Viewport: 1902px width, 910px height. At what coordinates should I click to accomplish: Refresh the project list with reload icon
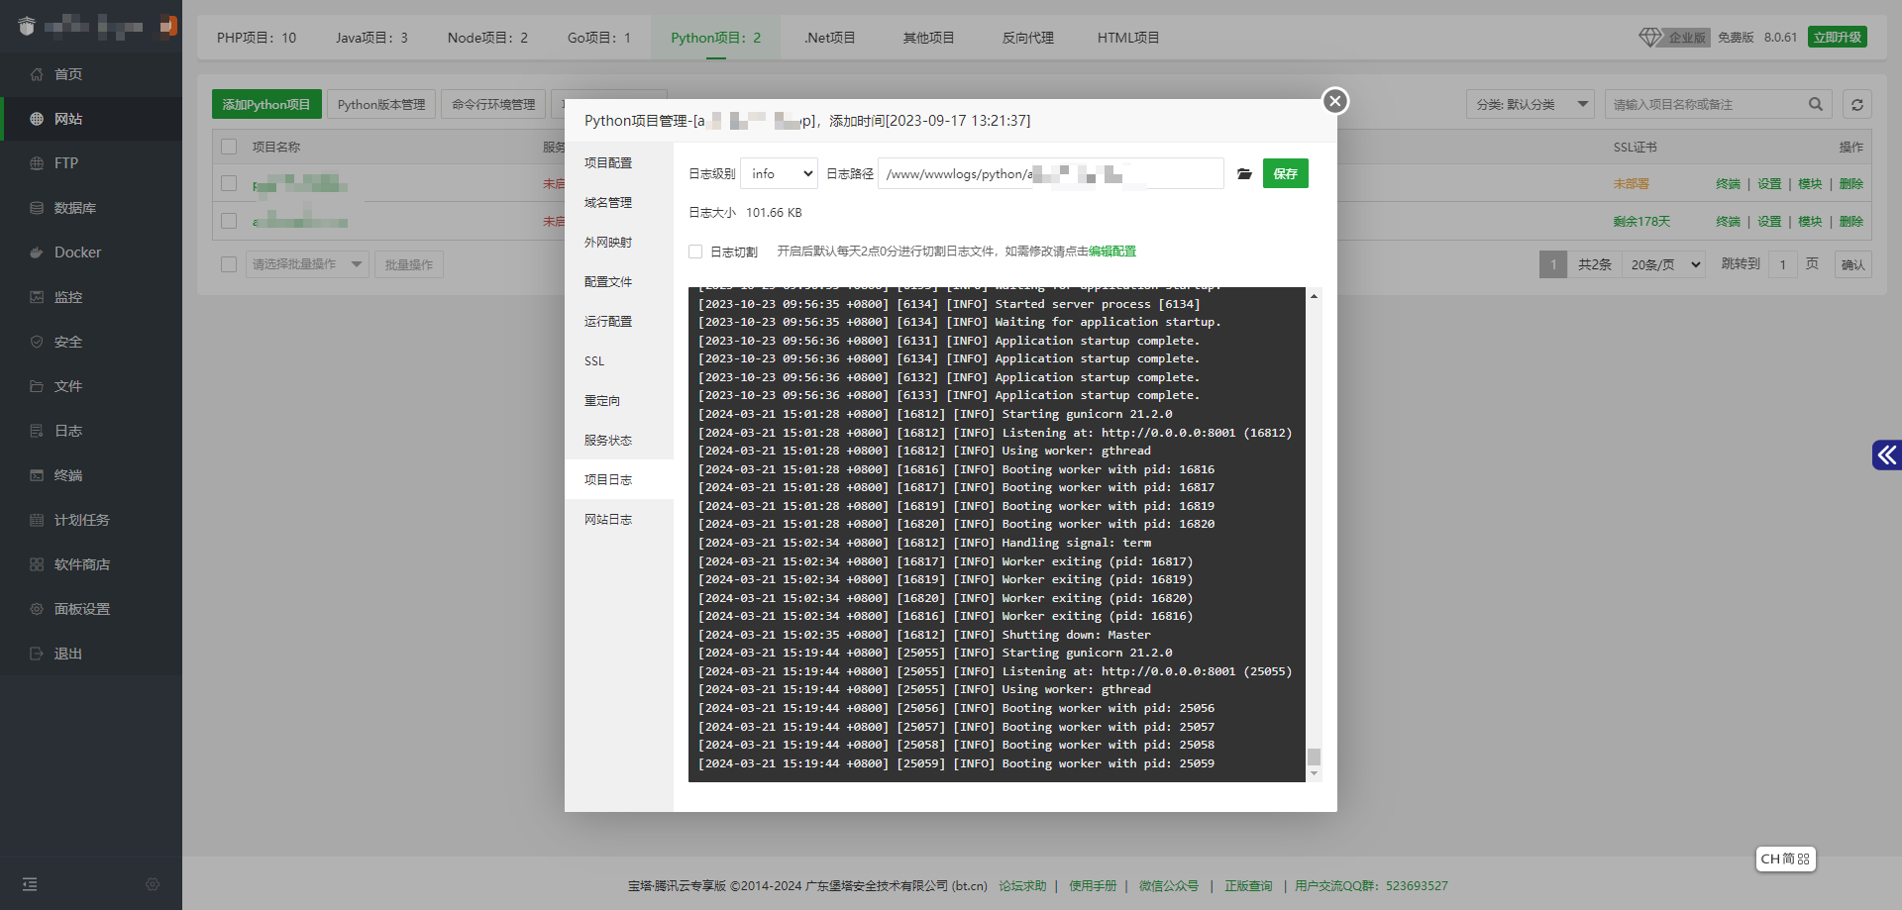(x=1857, y=104)
